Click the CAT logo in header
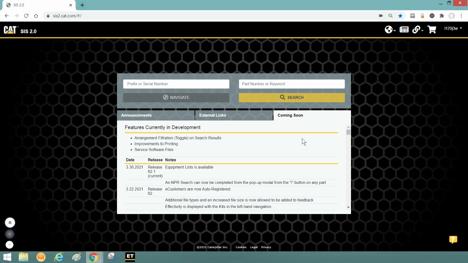The width and height of the screenshot is (468, 263). coord(11,30)
